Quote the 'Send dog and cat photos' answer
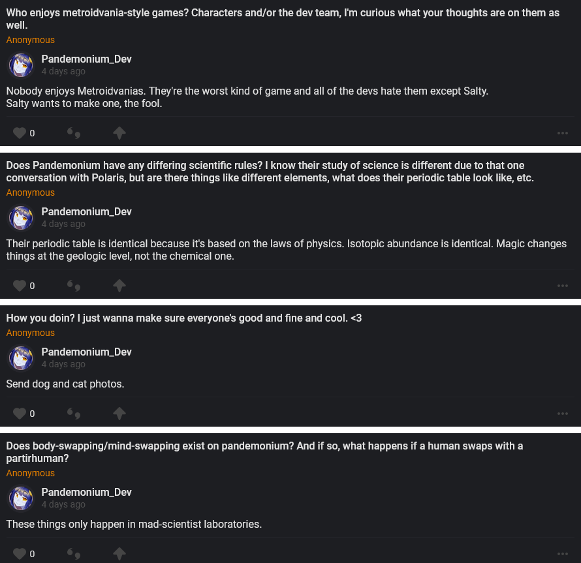The width and height of the screenshot is (581, 563). tap(74, 413)
